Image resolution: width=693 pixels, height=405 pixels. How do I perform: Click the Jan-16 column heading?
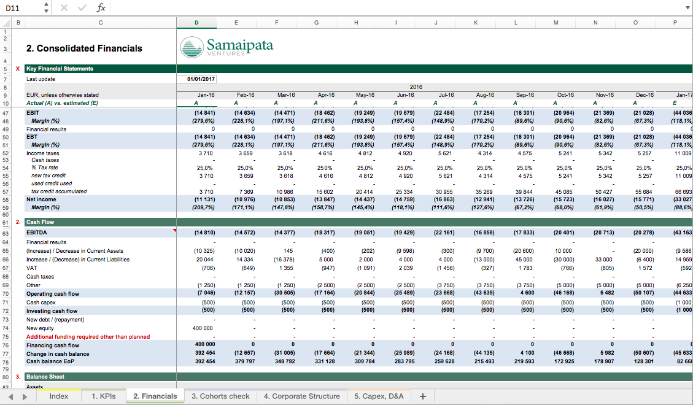click(x=206, y=95)
